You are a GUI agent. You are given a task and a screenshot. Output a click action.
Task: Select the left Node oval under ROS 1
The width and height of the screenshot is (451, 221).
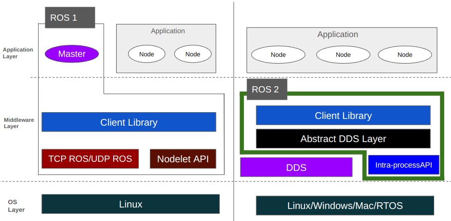click(146, 54)
